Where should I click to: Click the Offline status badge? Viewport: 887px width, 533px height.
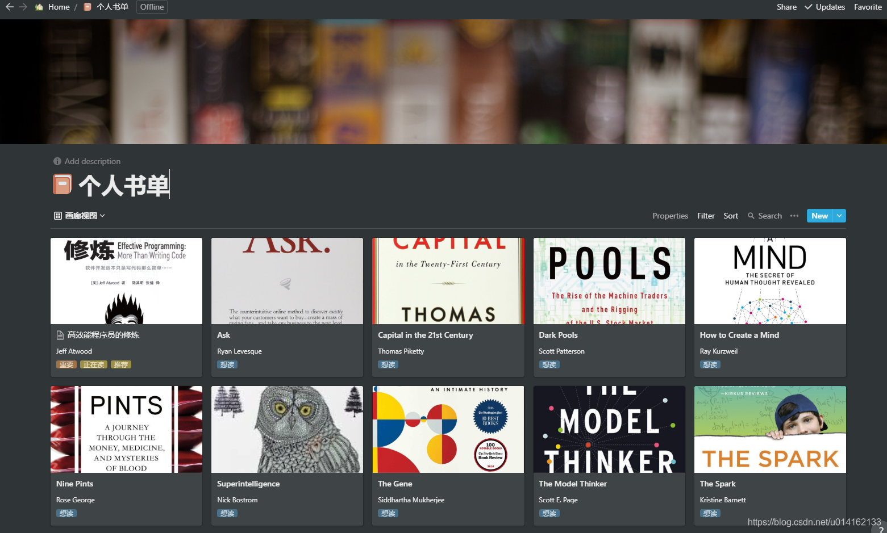152,7
